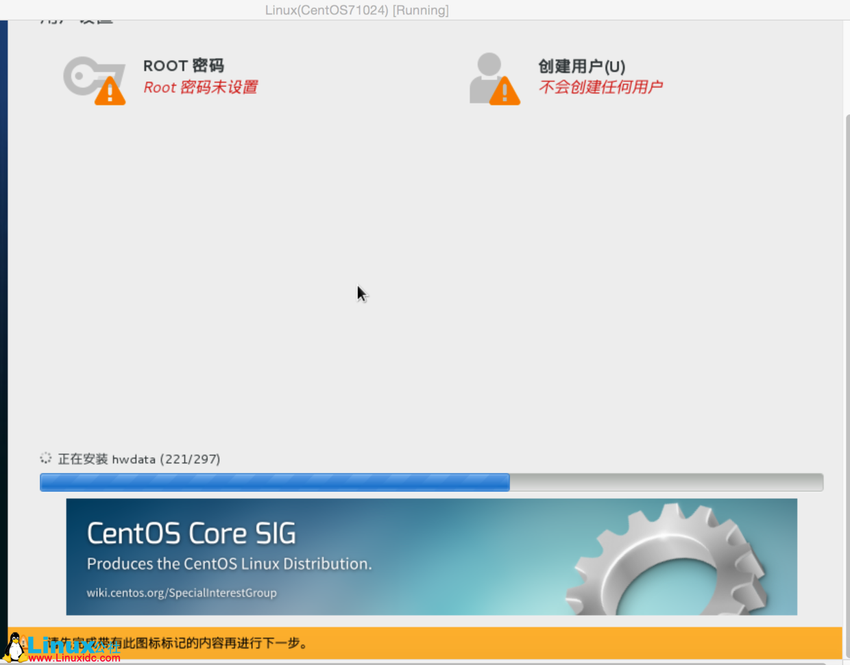Click "Root 密码未设置" warning text
Viewport: 850px width, 665px height.
point(201,88)
